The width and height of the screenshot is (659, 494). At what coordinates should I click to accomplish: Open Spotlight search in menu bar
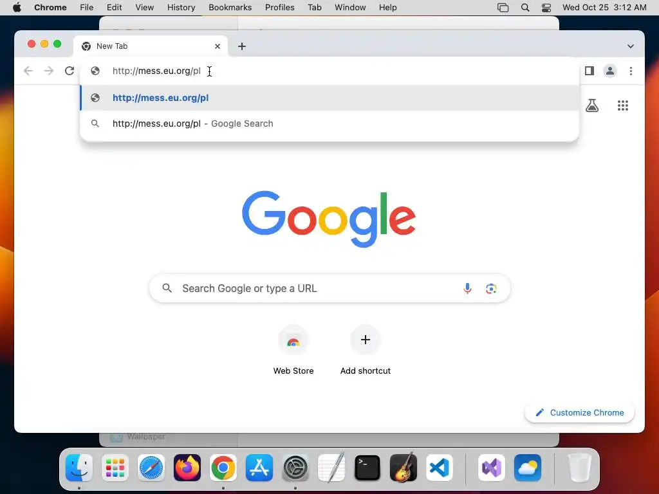pos(525,8)
